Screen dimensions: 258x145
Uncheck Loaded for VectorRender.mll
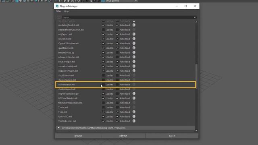pyautogui.click(x=103, y=121)
